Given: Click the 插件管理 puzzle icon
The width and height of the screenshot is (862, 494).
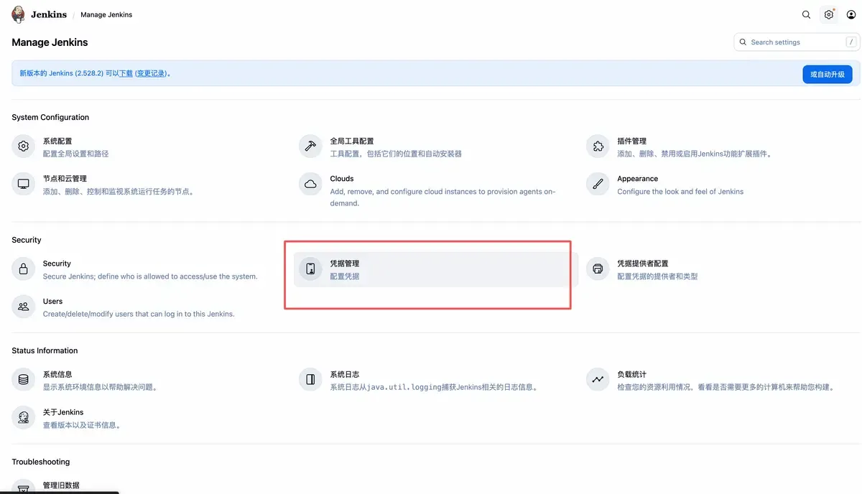Looking at the screenshot, I should coord(598,146).
